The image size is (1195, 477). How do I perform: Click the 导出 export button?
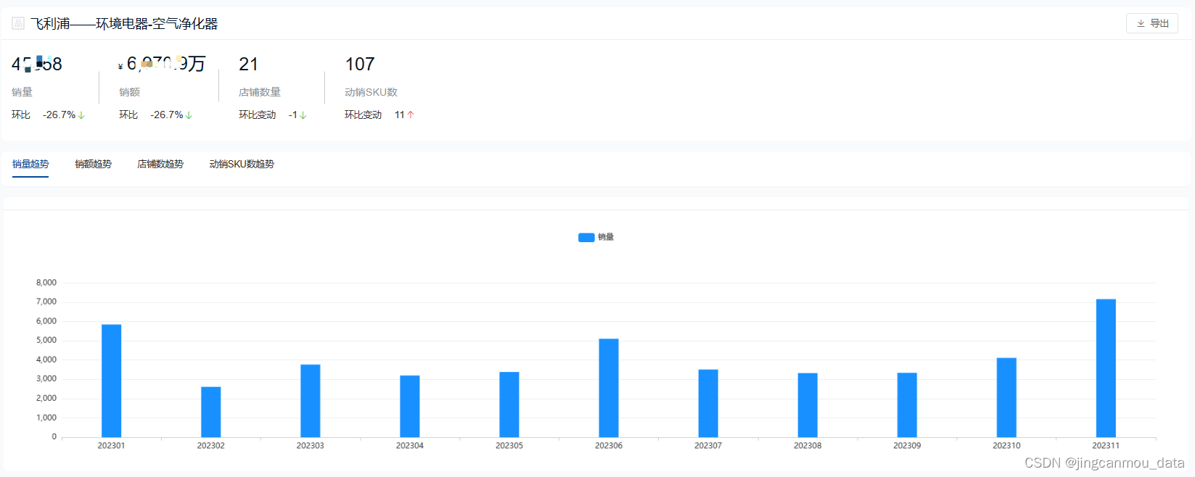pos(1151,23)
